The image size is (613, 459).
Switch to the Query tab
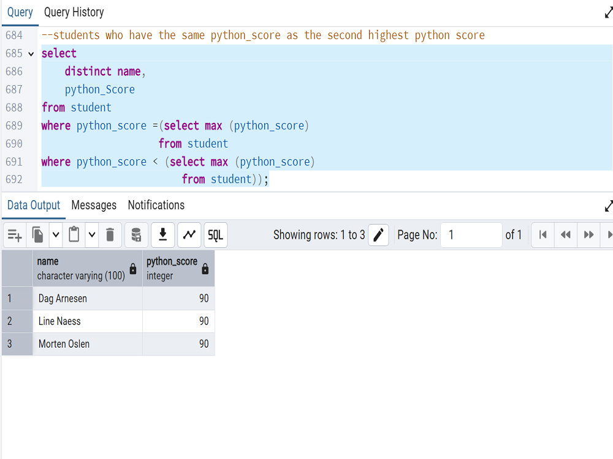(x=20, y=12)
